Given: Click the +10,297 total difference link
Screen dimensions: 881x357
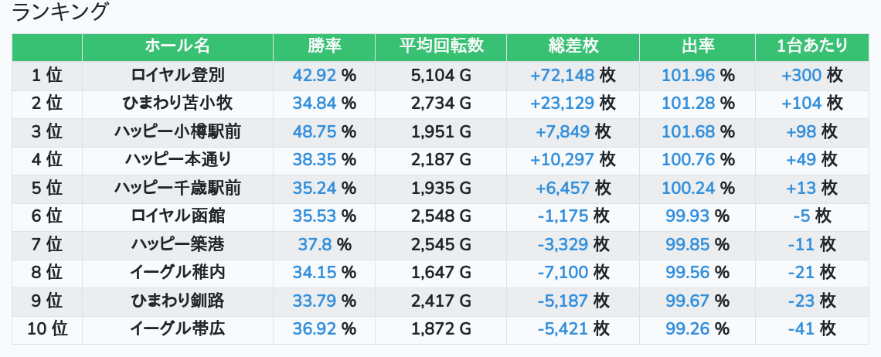Looking at the screenshot, I should click(563, 160).
